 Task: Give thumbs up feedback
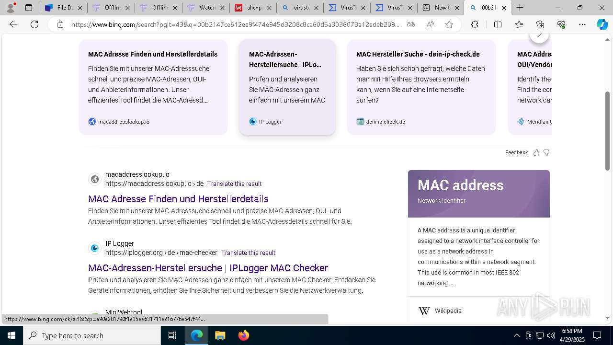tap(536, 152)
